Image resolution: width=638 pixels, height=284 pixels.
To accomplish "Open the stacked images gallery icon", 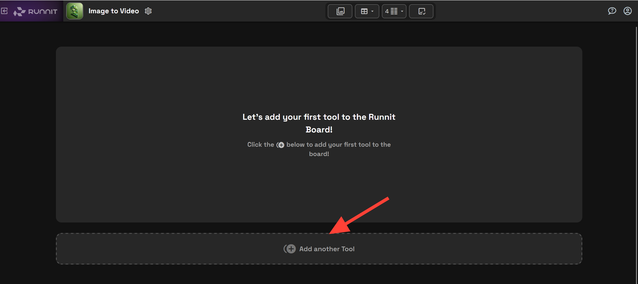I will [x=340, y=11].
